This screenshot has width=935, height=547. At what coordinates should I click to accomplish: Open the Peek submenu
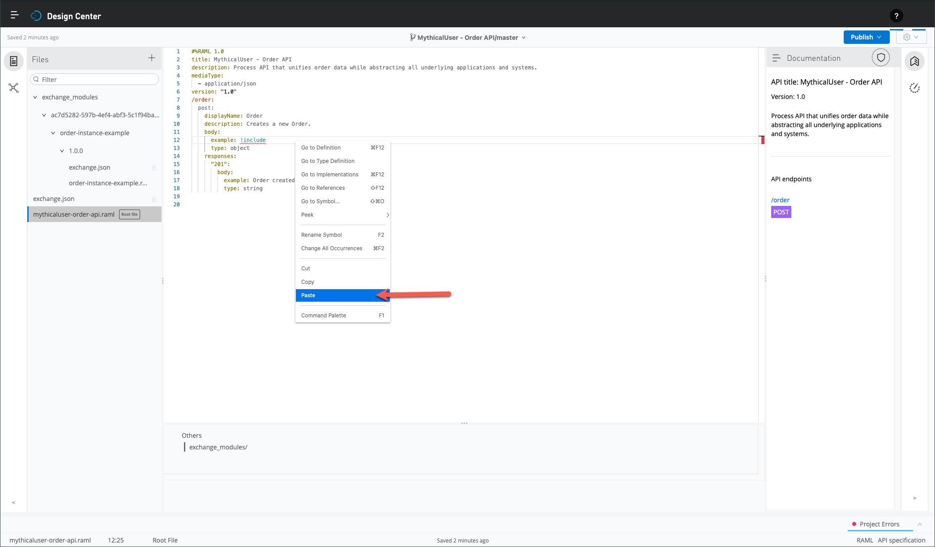click(x=343, y=215)
